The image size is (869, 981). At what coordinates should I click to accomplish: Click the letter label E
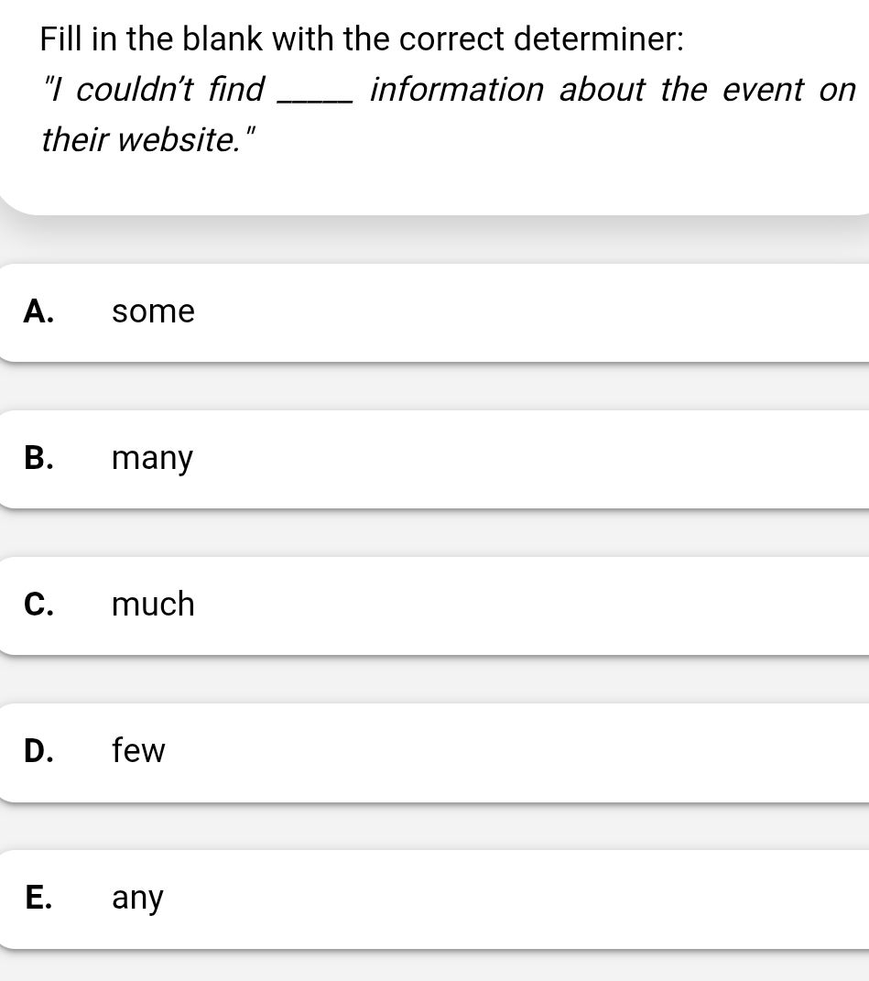[38, 898]
